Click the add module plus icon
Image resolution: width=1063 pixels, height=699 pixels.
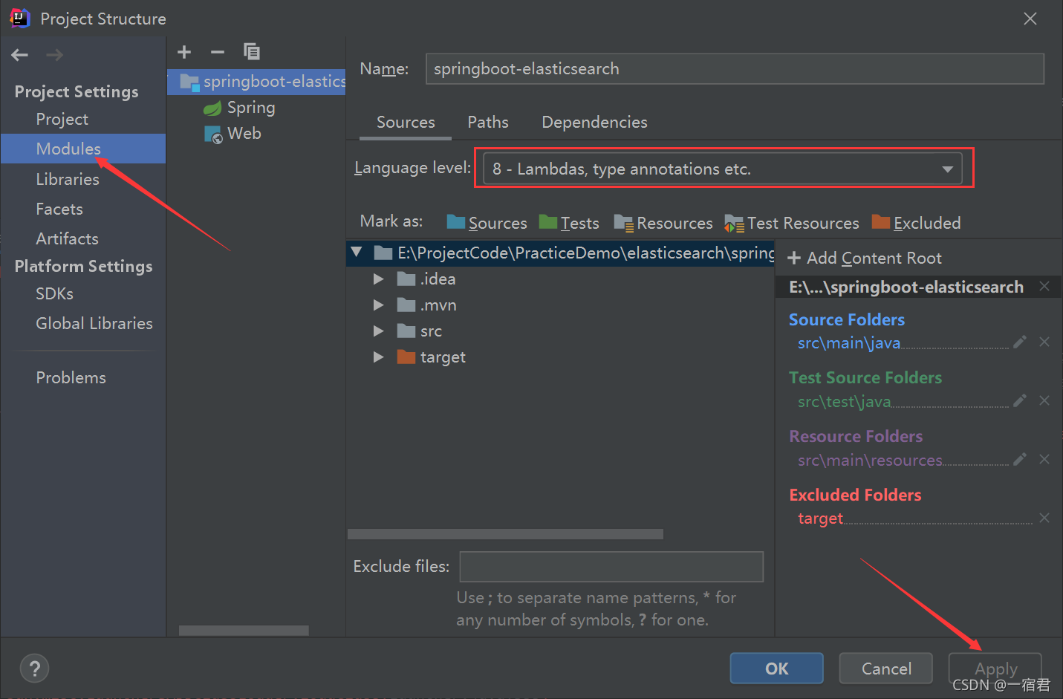(184, 52)
